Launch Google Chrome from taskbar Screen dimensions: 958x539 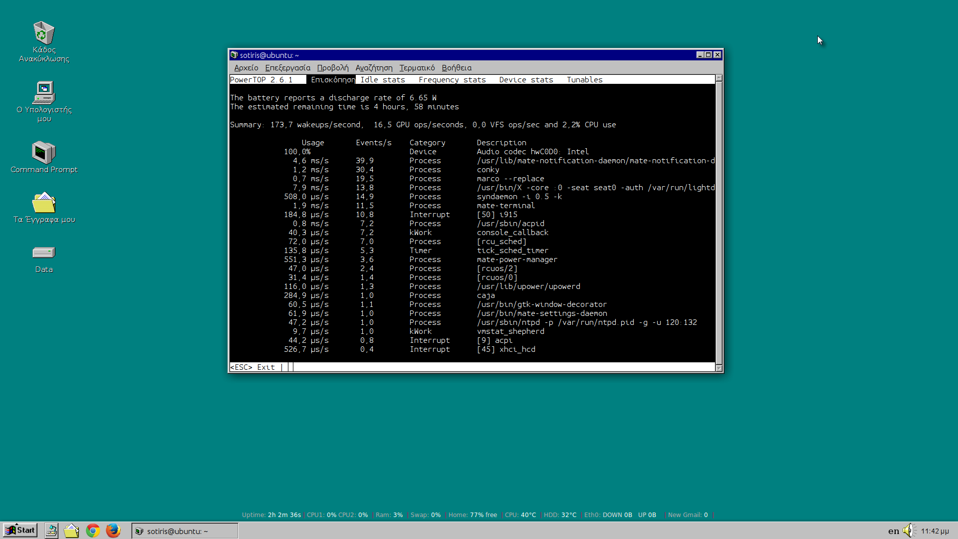tap(93, 531)
